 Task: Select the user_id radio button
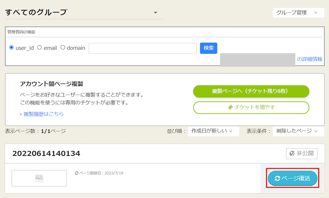click(12, 48)
